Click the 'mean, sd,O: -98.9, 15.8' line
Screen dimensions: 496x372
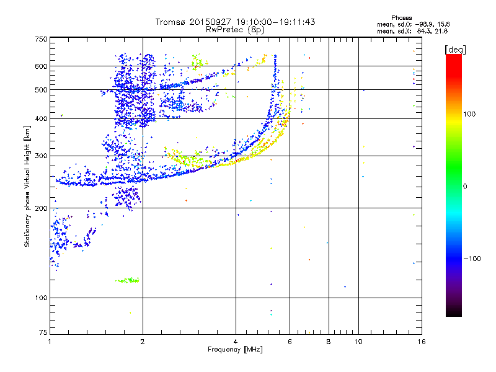coord(413,24)
